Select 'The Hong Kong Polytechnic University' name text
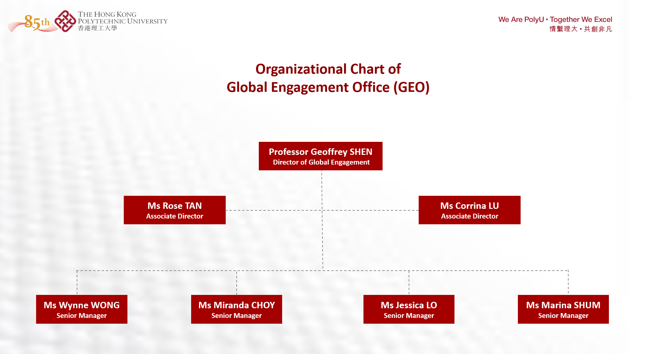 click(123, 18)
